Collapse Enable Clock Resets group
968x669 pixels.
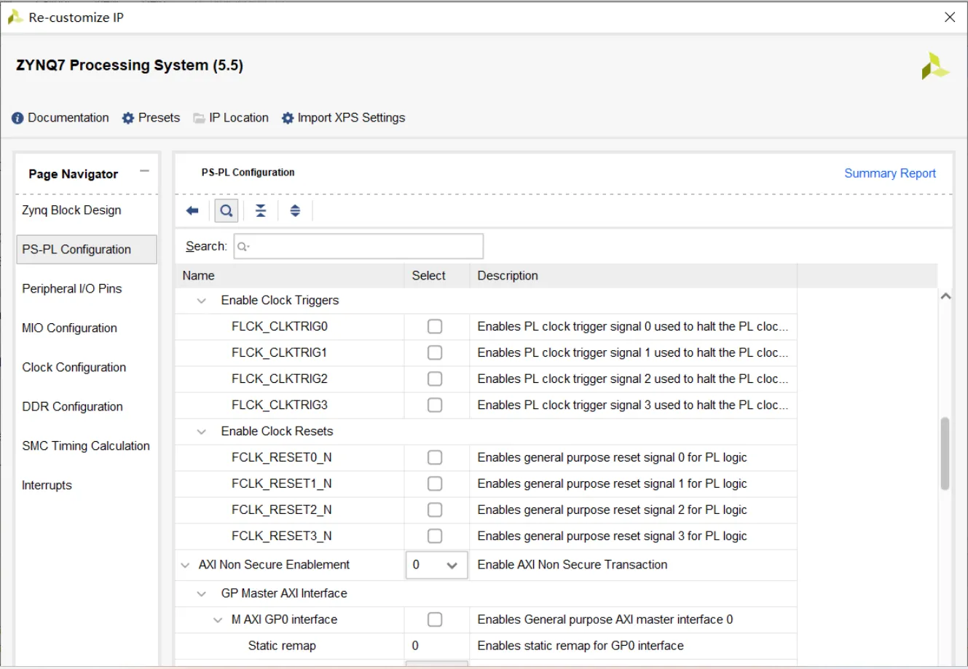(x=202, y=432)
